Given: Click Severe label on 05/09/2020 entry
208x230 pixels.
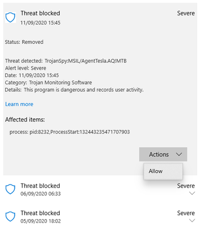Looking at the screenshot, I should (x=186, y=213).
